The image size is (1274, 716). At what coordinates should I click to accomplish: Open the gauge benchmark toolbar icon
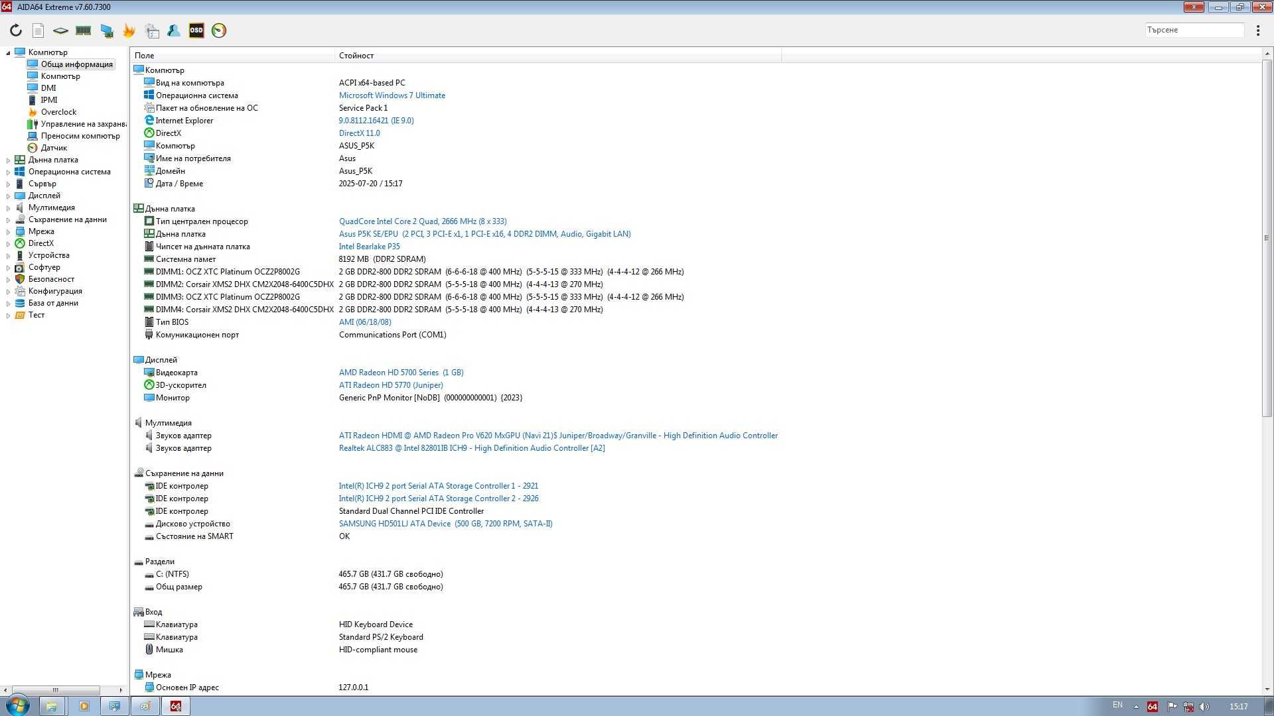coord(219,30)
